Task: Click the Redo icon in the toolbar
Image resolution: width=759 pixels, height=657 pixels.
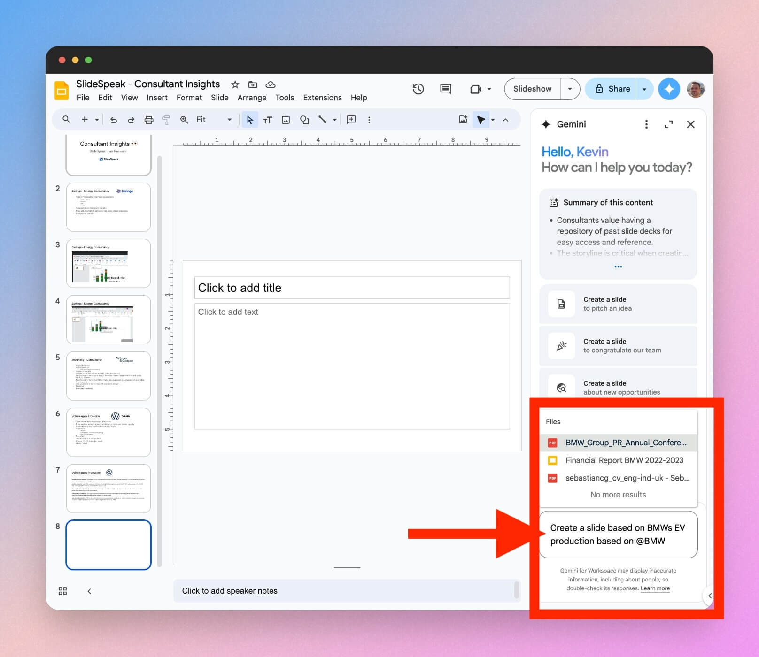Action: click(x=132, y=120)
